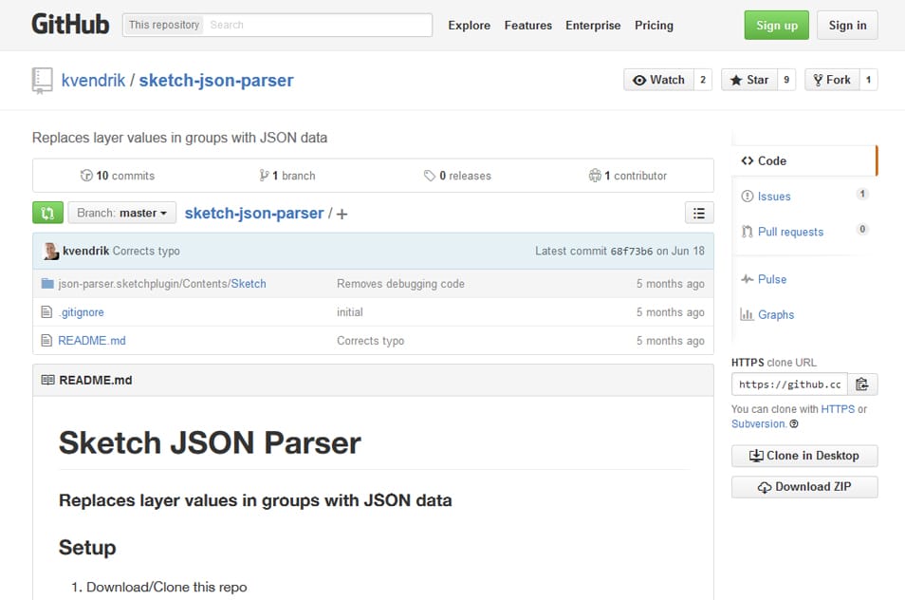Click the folder icon for json-parser.sketchplugin
The image size is (905, 600).
coord(47,284)
